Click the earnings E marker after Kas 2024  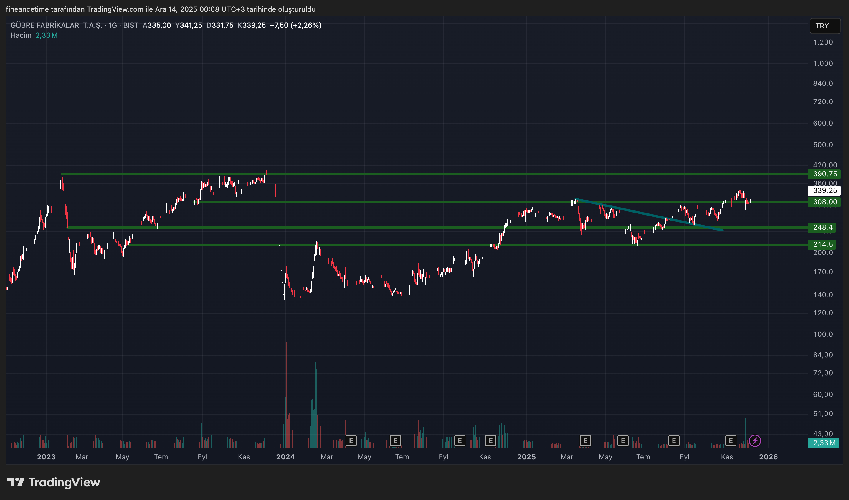point(490,441)
